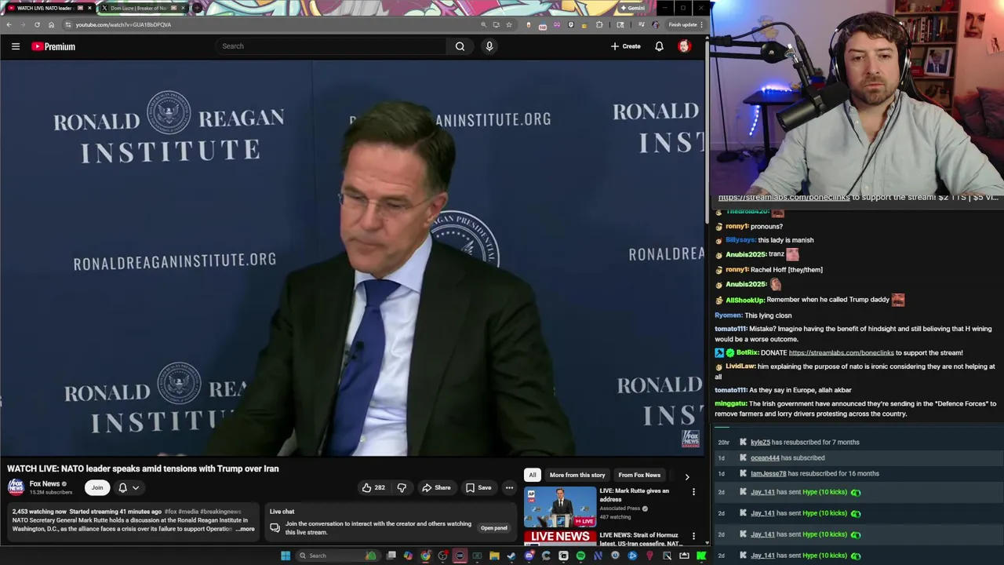Close the WATCH LIVE NATO leader tab
Viewport: 1004px width, 565px height.
[89, 8]
